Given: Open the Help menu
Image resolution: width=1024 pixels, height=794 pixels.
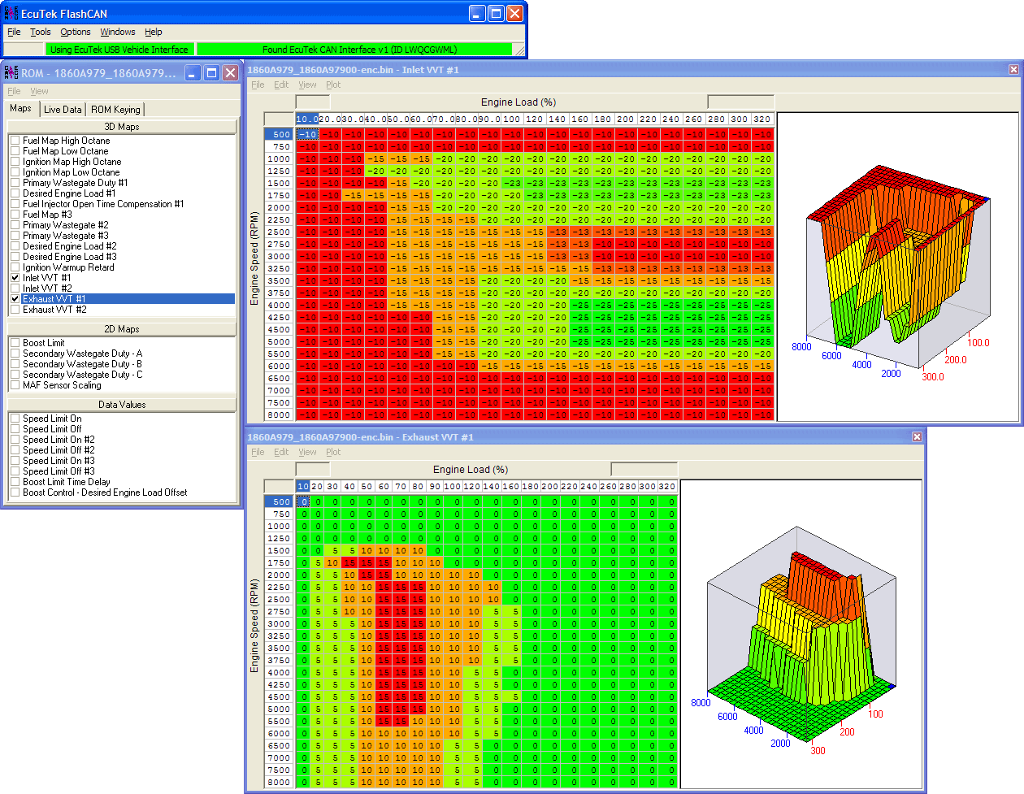Looking at the screenshot, I should pyautogui.click(x=154, y=32).
